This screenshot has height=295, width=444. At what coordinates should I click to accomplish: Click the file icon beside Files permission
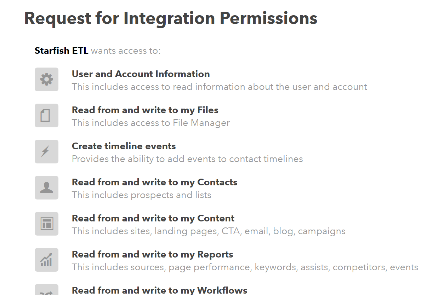(x=46, y=116)
